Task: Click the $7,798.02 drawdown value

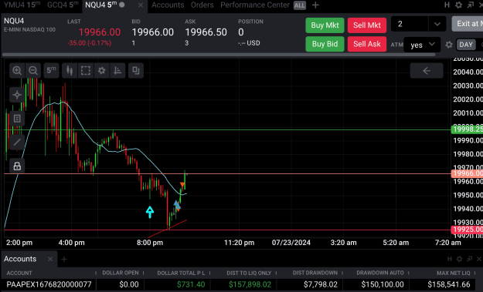Action: coord(321,284)
